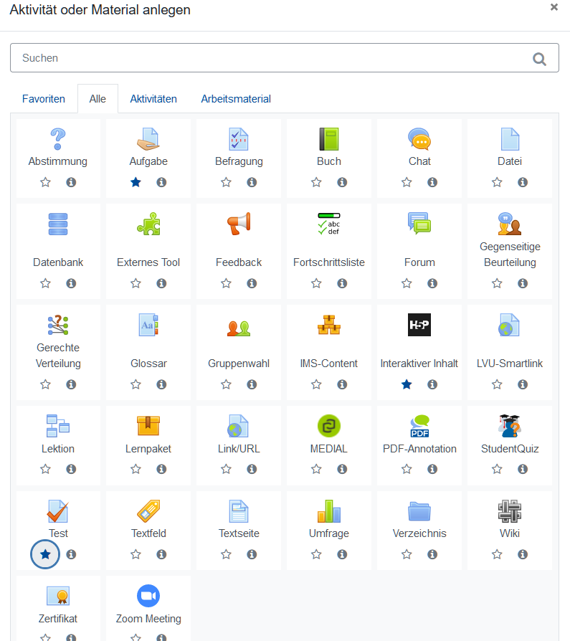Select the Buch green book icon
The image size is (570, 641).
pyautogui.click(x=329, y=139)
